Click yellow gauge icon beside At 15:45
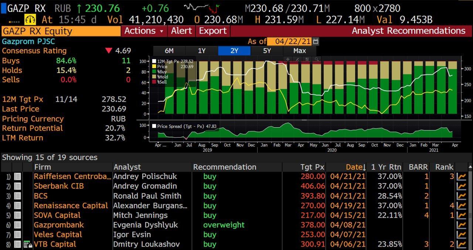The image size is (473, 250). pos(30,19)
